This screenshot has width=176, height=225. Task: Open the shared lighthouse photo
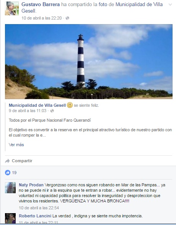pos(89,62)
